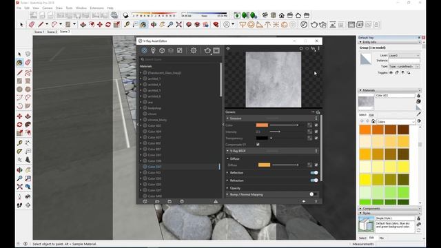Image resolution: width=441 pixels, height=248 pixels.
Task: Switch to the Scene 2 tab
Action: [52, 32]
